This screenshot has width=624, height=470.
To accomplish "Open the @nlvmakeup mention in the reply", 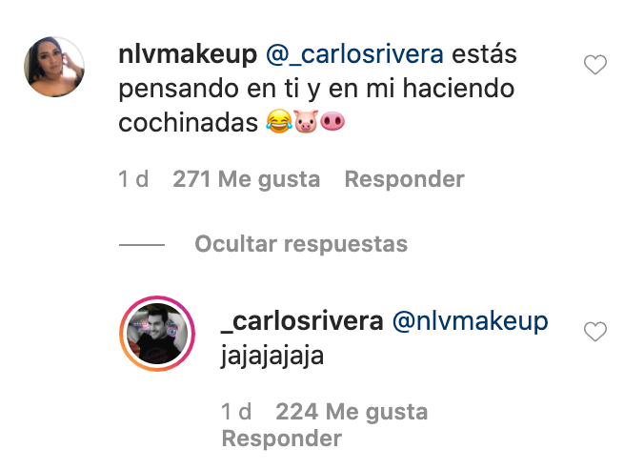I will click(x=470, y=322).
